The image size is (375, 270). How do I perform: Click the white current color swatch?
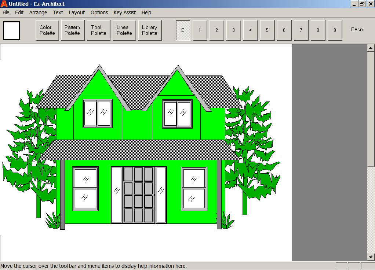click(11, 31)
